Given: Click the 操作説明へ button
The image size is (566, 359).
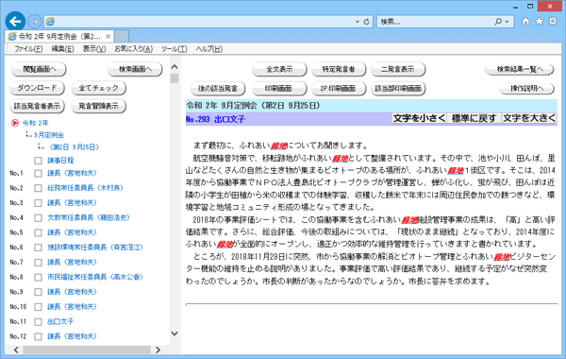Looking at the screenshot, I should click(x=527, y=88).
